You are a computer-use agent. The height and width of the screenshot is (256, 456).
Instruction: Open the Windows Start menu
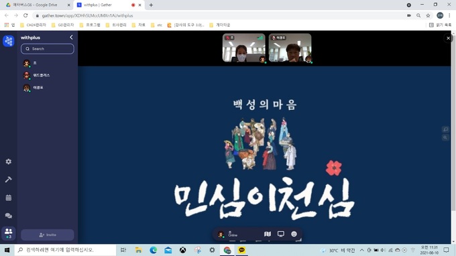[x=7, y=250]
